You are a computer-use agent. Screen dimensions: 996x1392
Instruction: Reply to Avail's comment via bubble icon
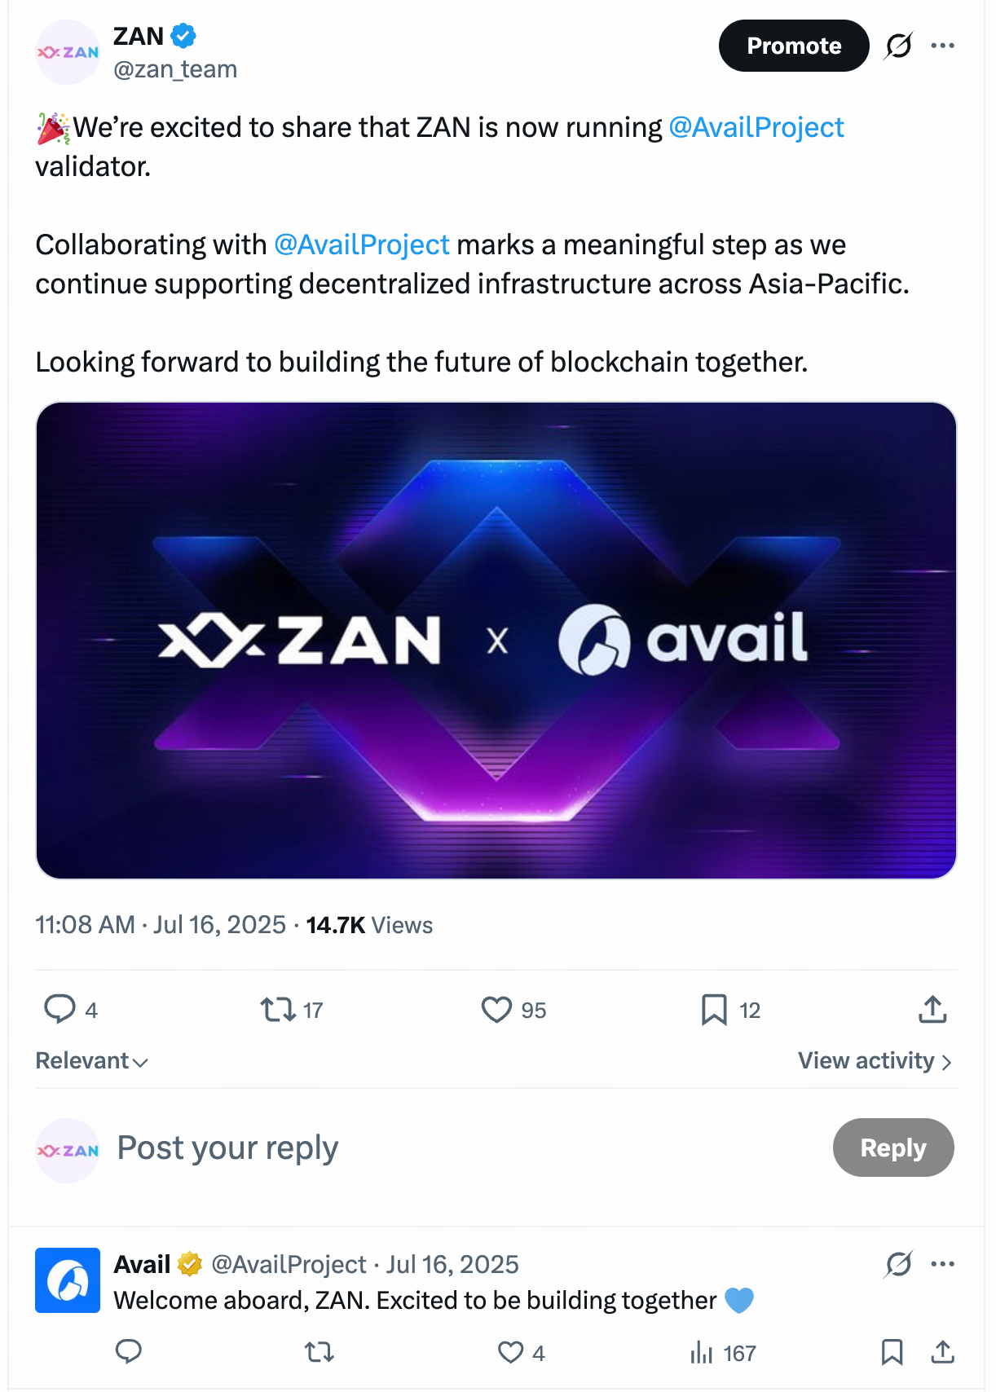pyautogui.click(x=129, y=1352)
